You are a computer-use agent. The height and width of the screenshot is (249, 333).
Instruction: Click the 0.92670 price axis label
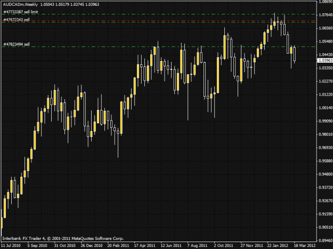pyautogui.click(x=326, y=201)
